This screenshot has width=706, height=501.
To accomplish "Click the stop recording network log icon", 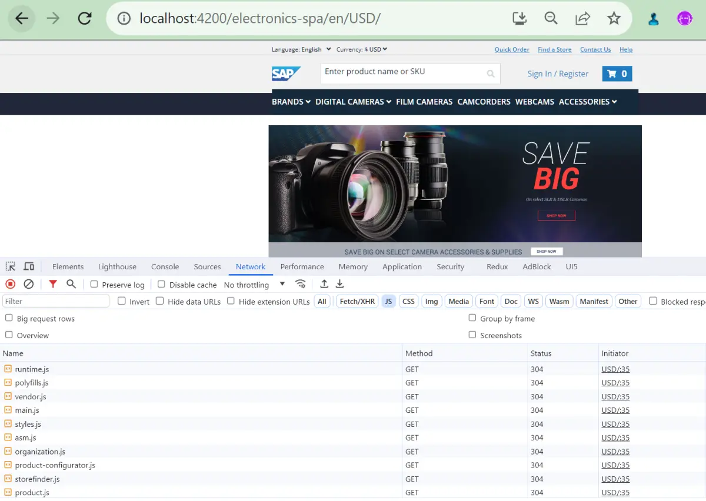I will coord(10,284).
